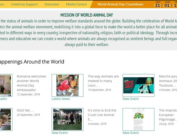This screenshot has width=177, height=138.
Task: Click New Event link under market stall thumbnail
Action: click(x=60, y=133)
